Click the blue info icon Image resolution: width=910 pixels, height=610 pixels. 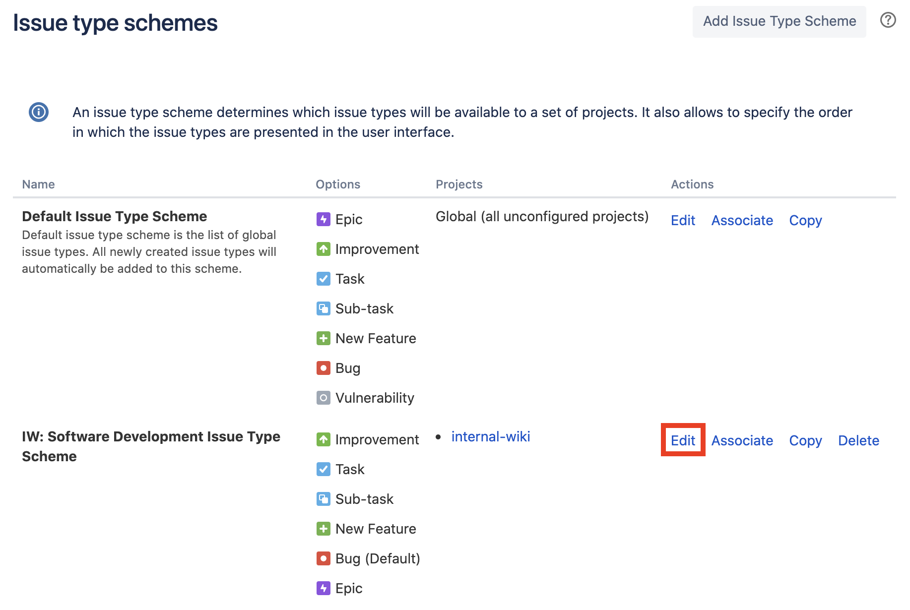click(39, 112)
